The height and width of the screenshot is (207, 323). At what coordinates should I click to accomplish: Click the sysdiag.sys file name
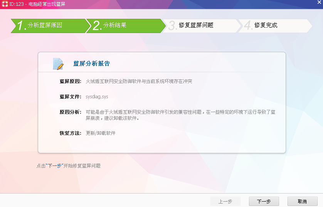97,97
